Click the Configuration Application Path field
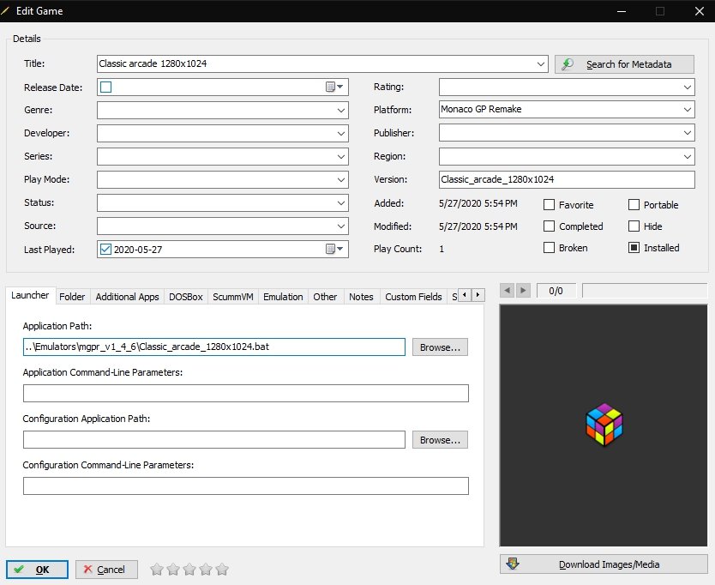 [x=213, y=440]
